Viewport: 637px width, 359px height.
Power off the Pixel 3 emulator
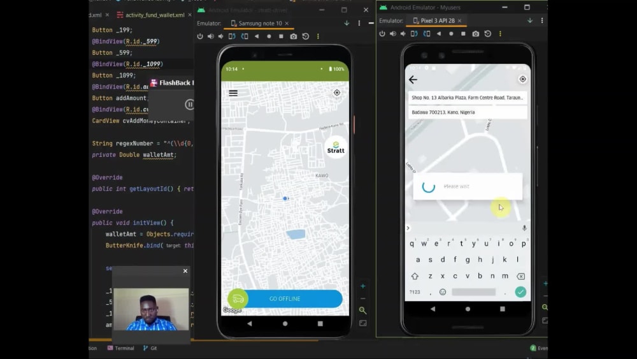[382, 34]
